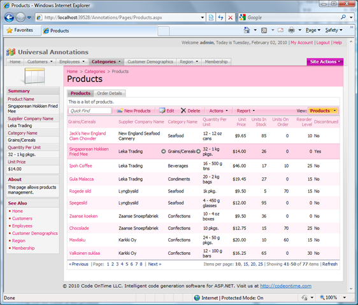358x305 pixels.
Task: Open the address bar dropdown arrow
Action: [203, 18]
